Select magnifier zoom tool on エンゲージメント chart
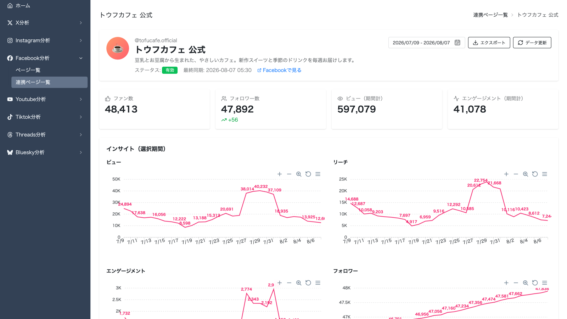Image resolution: width=567 pixels, height=319 pixels. point(299,283)
